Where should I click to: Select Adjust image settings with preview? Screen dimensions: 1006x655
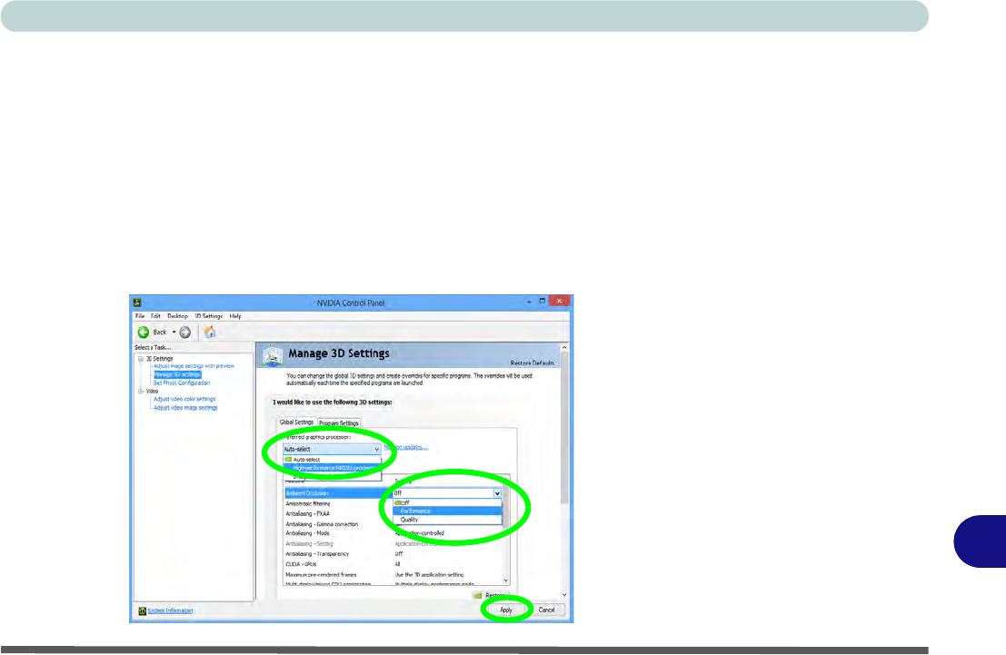(x=194, y=366)
